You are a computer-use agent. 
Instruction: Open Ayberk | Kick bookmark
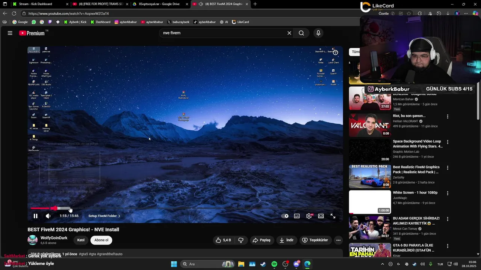pos(75,22)
